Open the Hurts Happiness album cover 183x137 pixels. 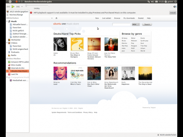[x=128, y=73]
